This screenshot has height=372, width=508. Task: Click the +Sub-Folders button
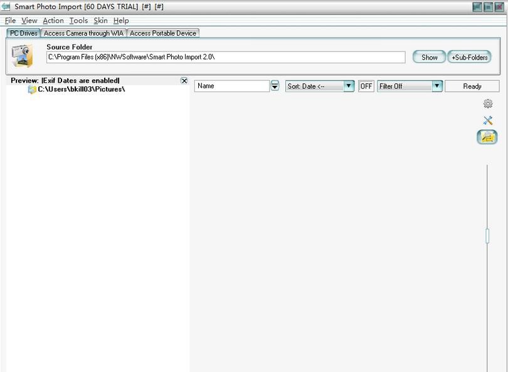tap(470, 57)
